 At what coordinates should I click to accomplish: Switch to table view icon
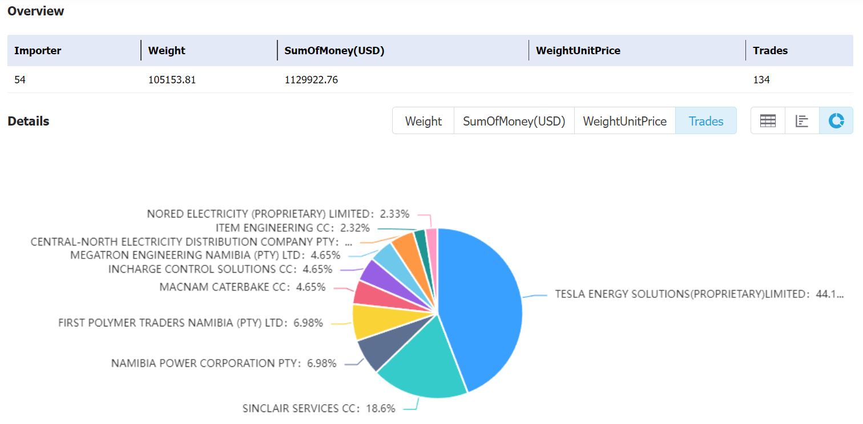[768, 121]
